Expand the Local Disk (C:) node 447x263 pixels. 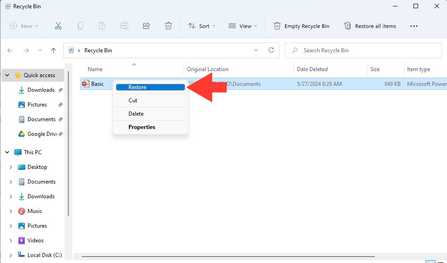(11, 255)
